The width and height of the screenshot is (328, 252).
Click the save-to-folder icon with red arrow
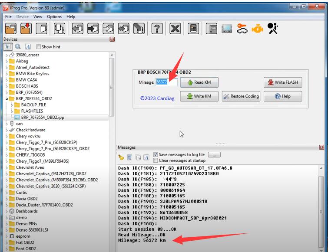26,29
